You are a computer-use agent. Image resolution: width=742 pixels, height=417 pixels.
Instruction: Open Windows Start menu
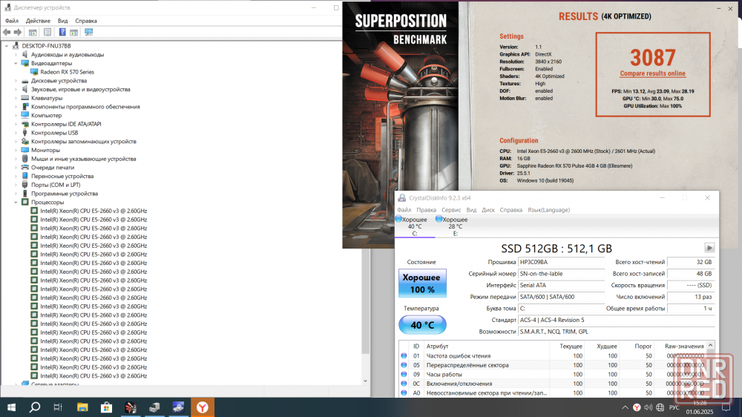pos(11,407)
